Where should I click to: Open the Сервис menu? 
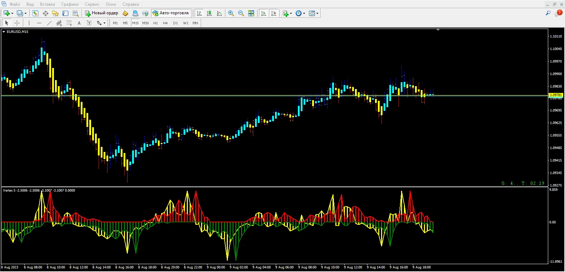(92, 4)
